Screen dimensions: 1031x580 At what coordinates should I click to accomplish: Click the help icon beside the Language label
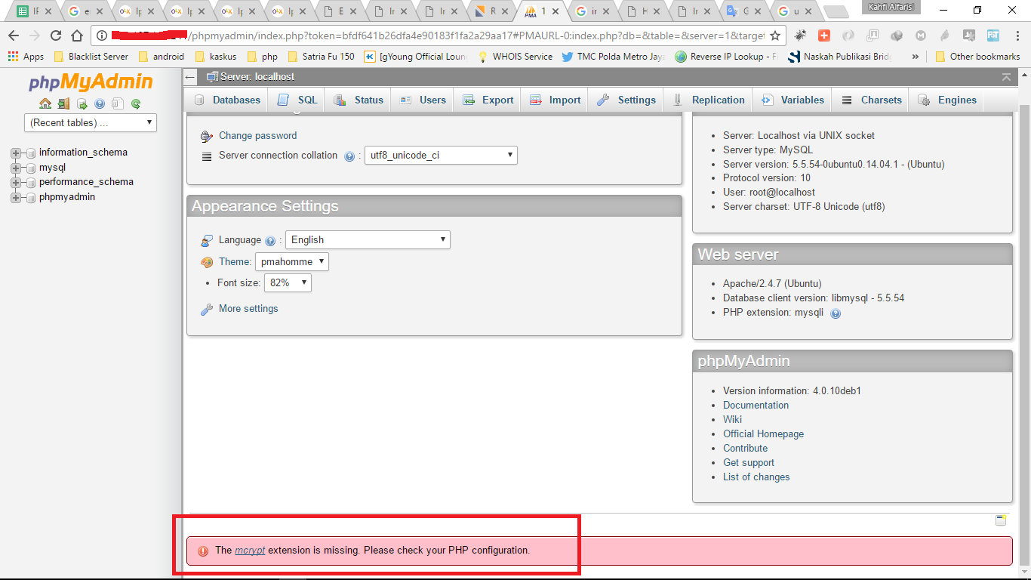pyautogui.click(x=269, y=239)
